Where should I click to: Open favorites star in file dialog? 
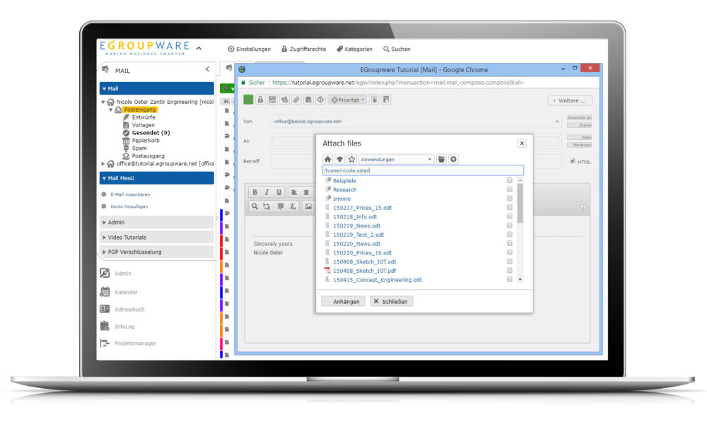click(351, 160)
